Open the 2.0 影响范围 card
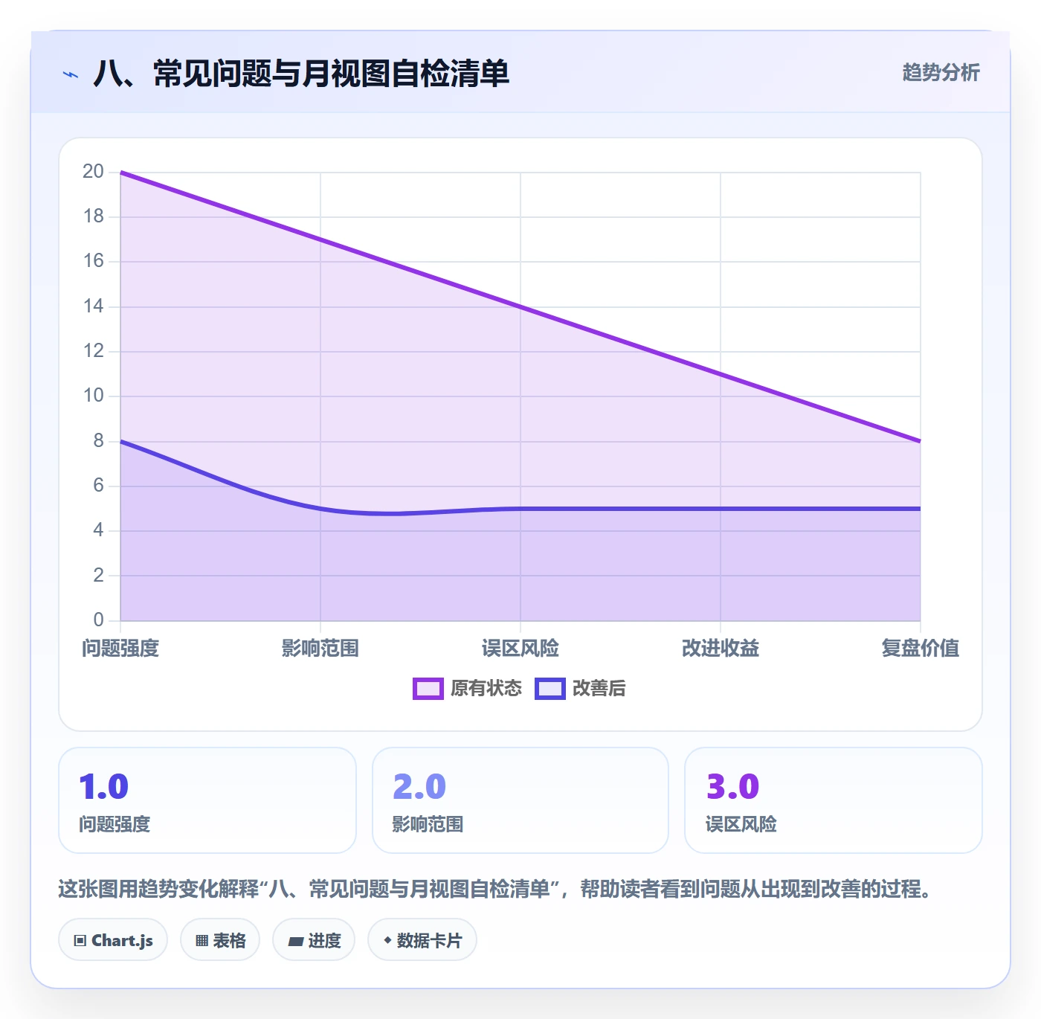The width and height of the screenshot is (1041, 1019). (x=520, y=800)
